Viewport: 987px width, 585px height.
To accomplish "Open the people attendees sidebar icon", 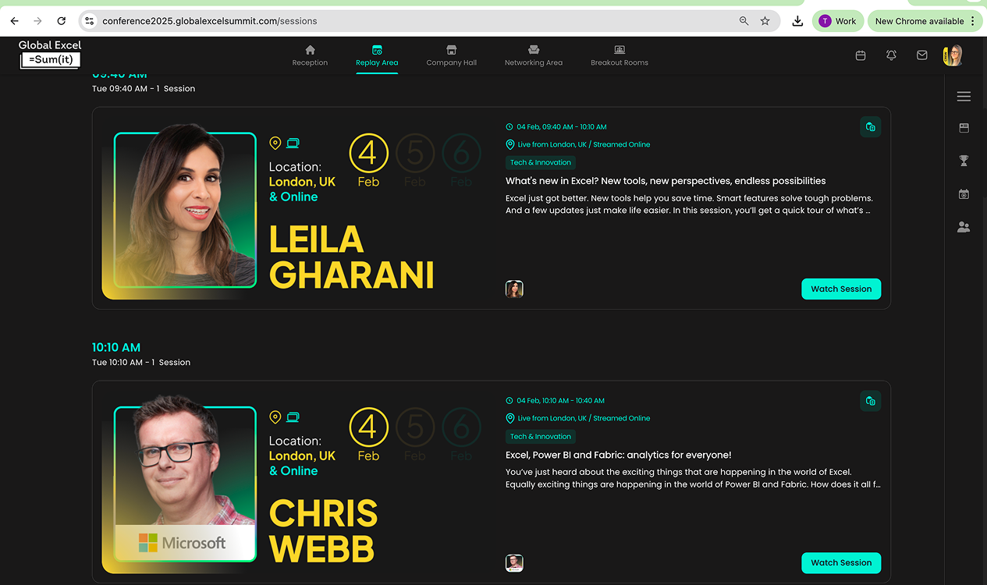I will (964, 227).
